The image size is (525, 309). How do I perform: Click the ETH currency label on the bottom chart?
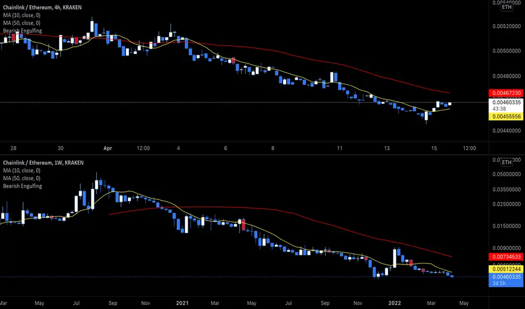[x=506, y=162]
